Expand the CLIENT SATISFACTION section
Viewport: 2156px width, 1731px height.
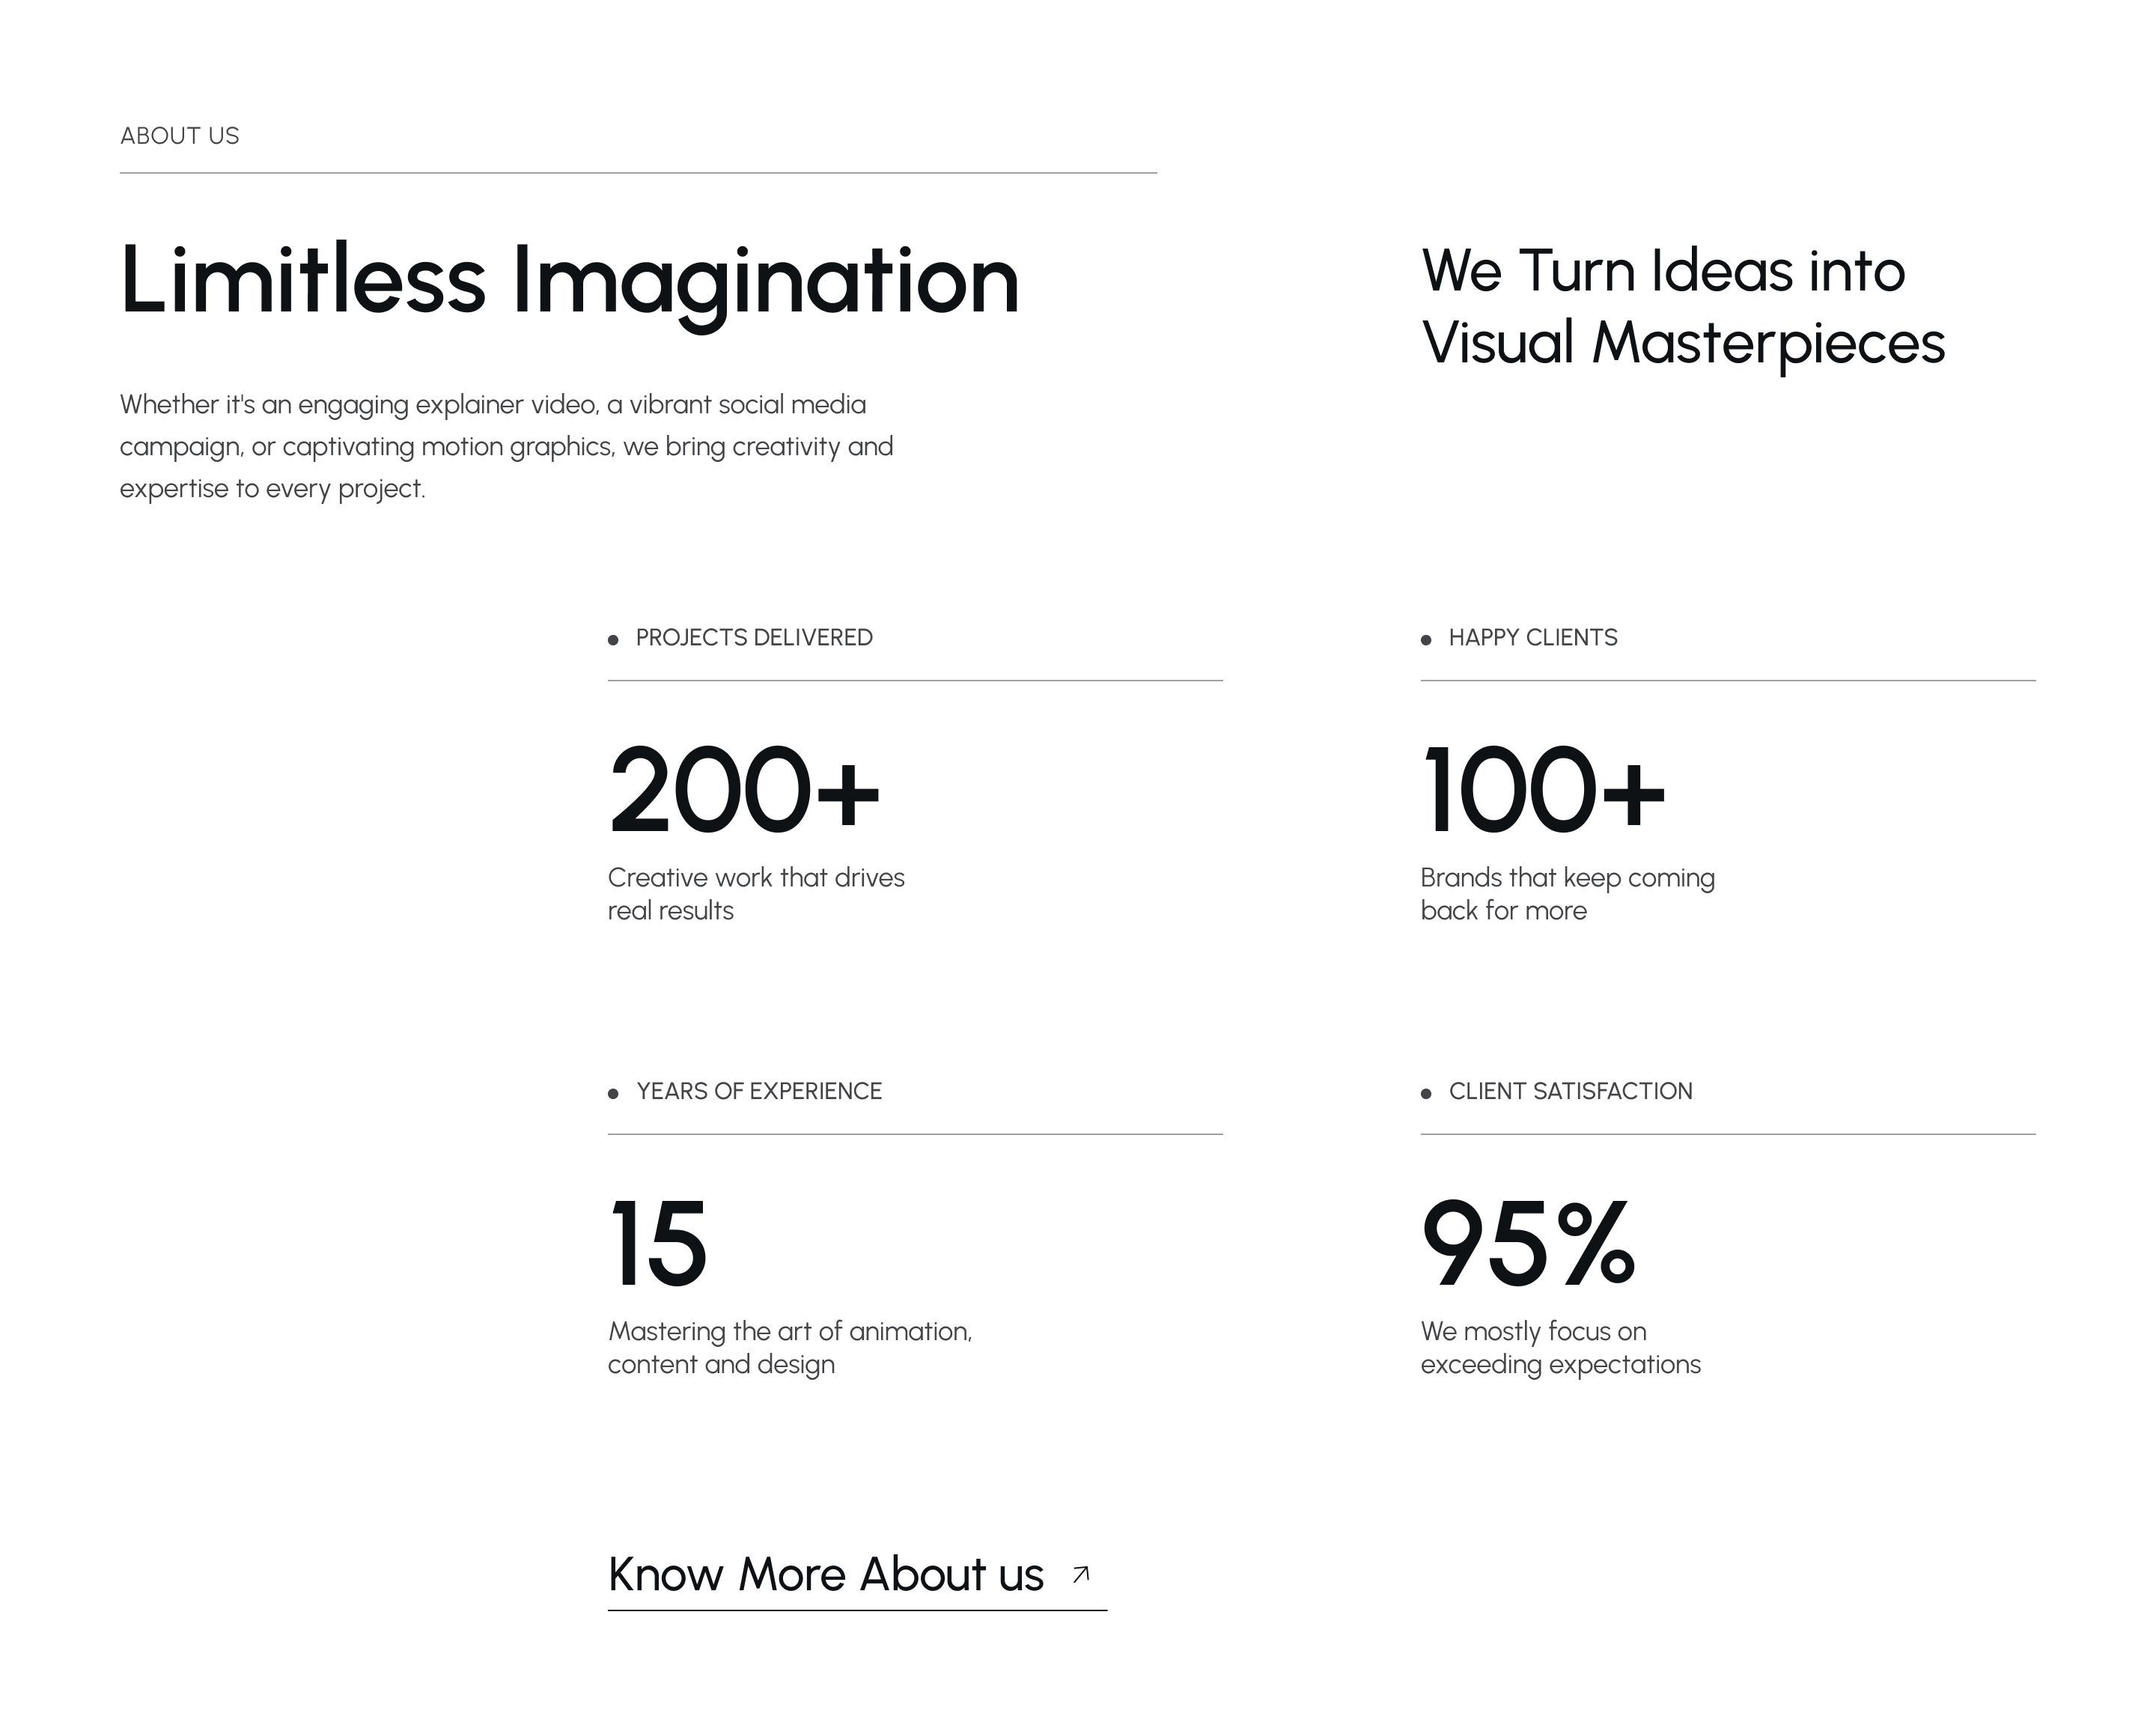(x=1570, y=1092)
